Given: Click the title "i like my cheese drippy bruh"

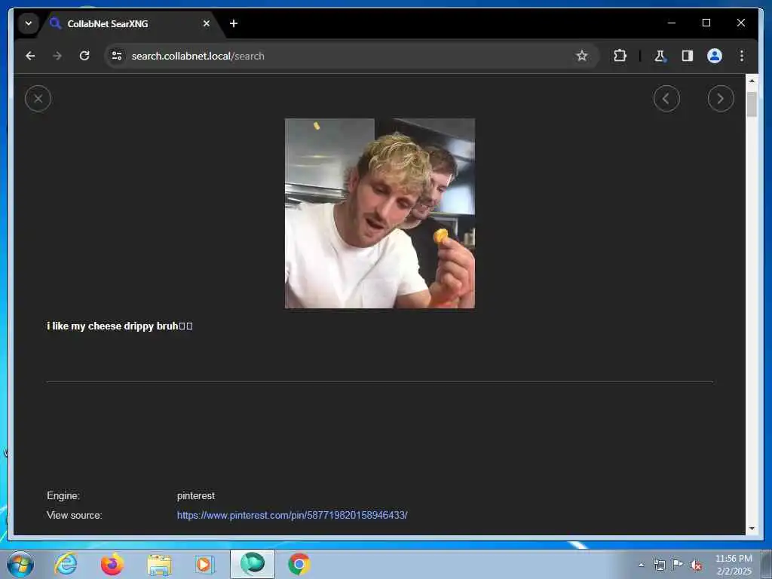Looking at the screenshot, I should pos(120,326).
